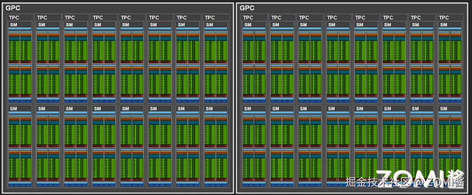Select the last TPC label in right GPC

(444, 18)
